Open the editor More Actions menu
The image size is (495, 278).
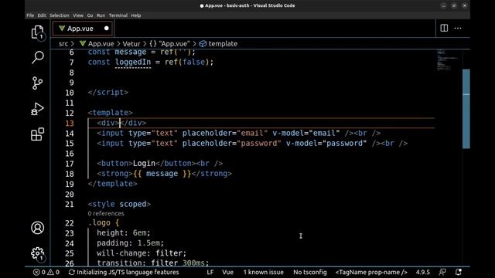(x=458, y=28)
